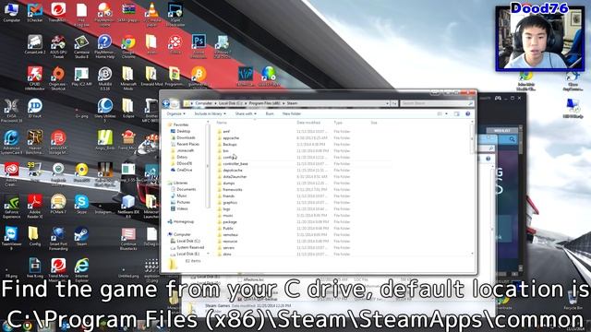Launch Adobe Photoshop from the desktop

(x=199, y=46)
